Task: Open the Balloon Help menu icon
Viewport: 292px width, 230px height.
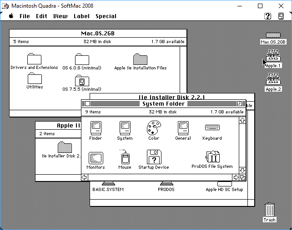Action: pyautogui.click(x=268, y=16)
